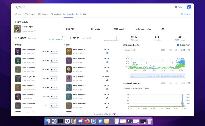Open Discord from the dock
Viewport: 205px width, 126px height.
tap(80, 121)
